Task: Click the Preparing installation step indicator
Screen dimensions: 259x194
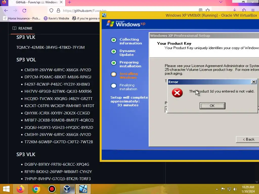Action: tap(114, 63)
